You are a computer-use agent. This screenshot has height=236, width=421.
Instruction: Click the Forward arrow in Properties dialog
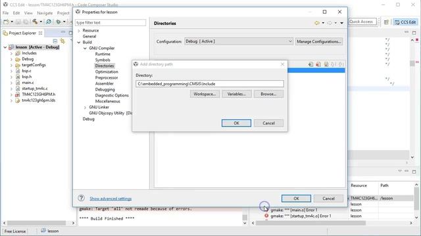[330, 23]
